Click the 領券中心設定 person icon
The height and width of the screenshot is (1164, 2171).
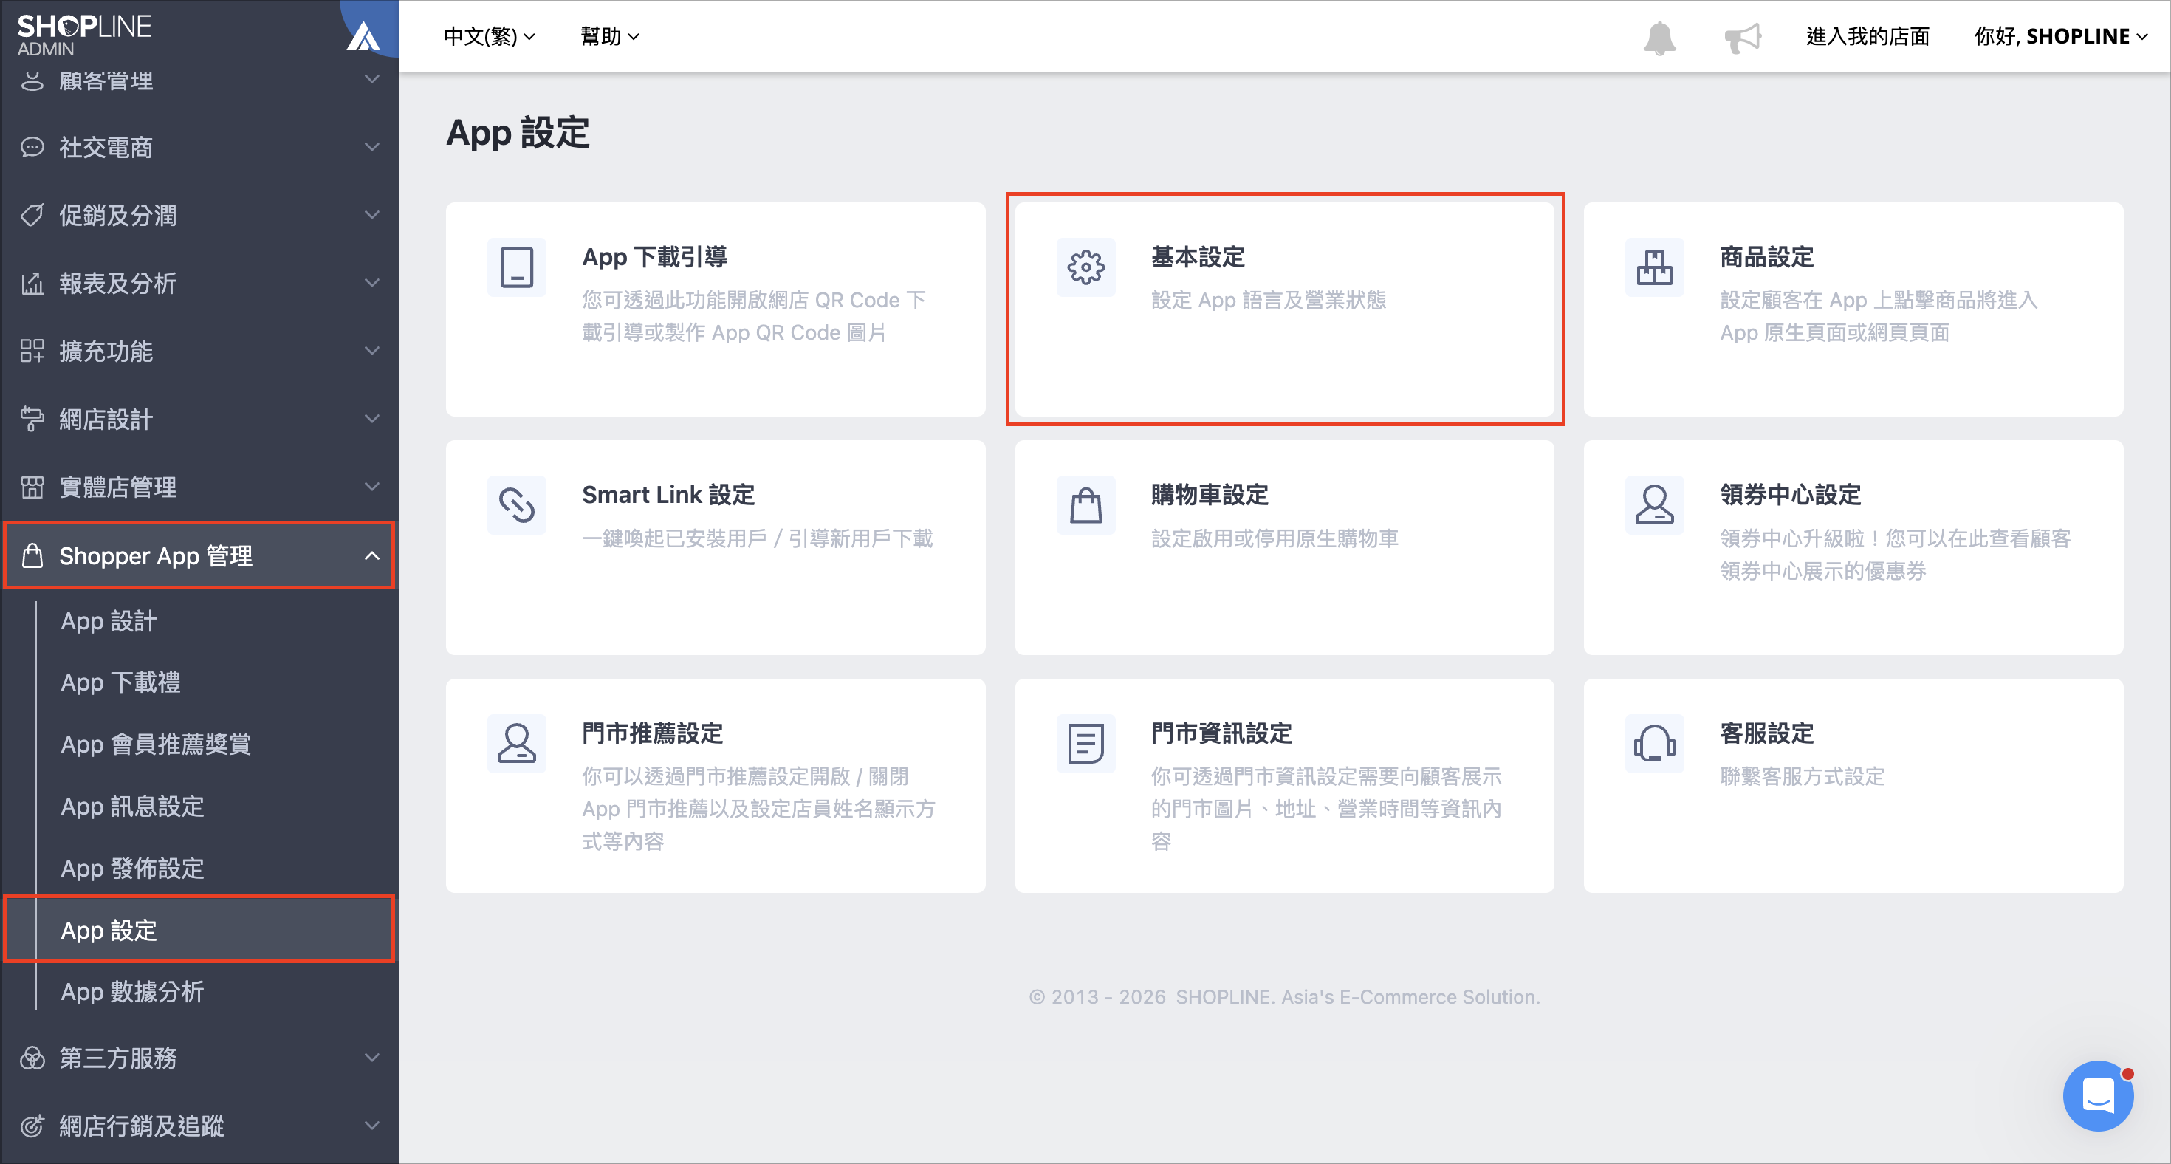[1654, 505]
